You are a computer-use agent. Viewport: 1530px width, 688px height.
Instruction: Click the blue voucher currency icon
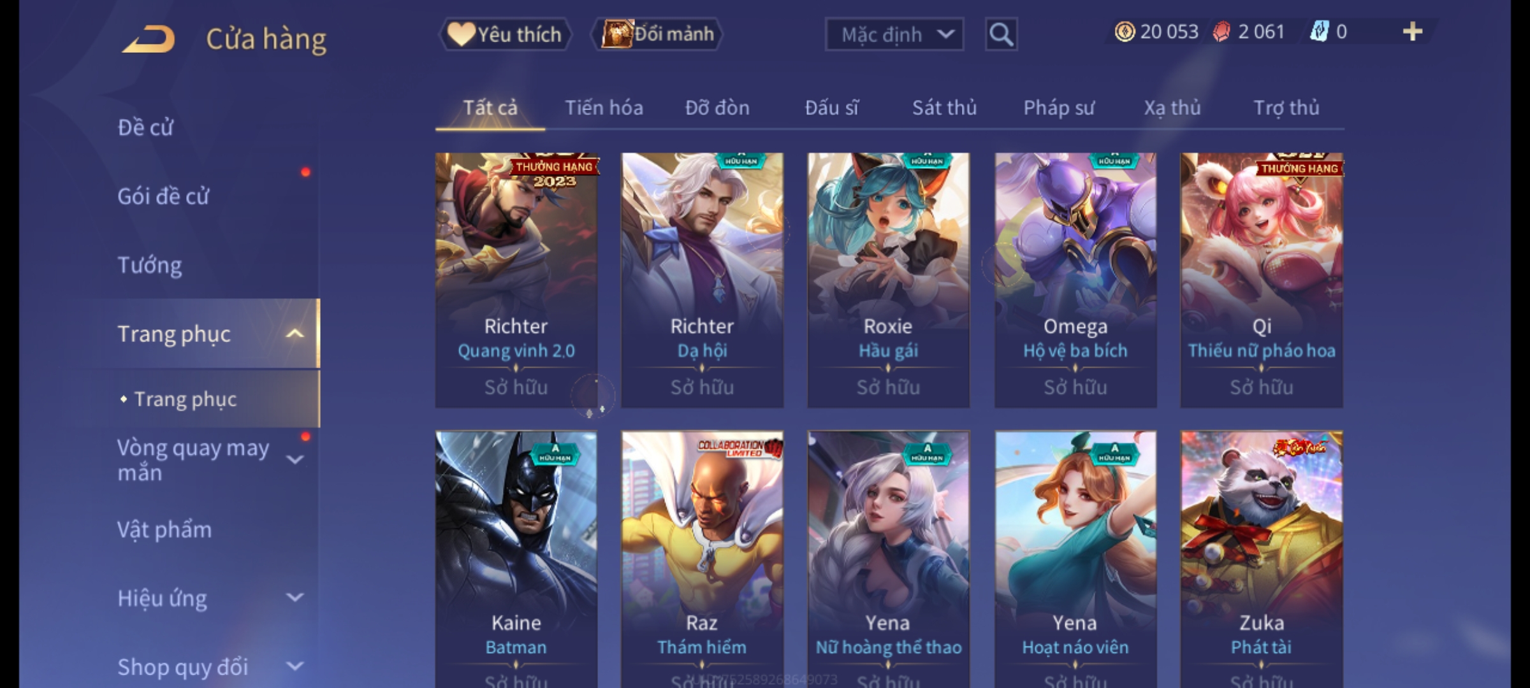(x=1319, y=32)
